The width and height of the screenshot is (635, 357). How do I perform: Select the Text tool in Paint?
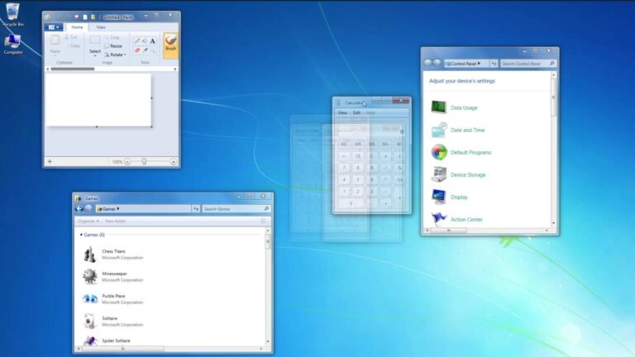(152, 40)
